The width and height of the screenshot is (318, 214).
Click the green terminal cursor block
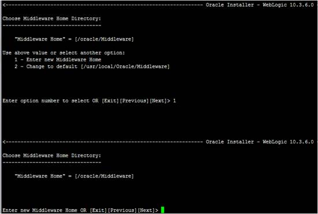pyautogui.click(x=162, y=209)
